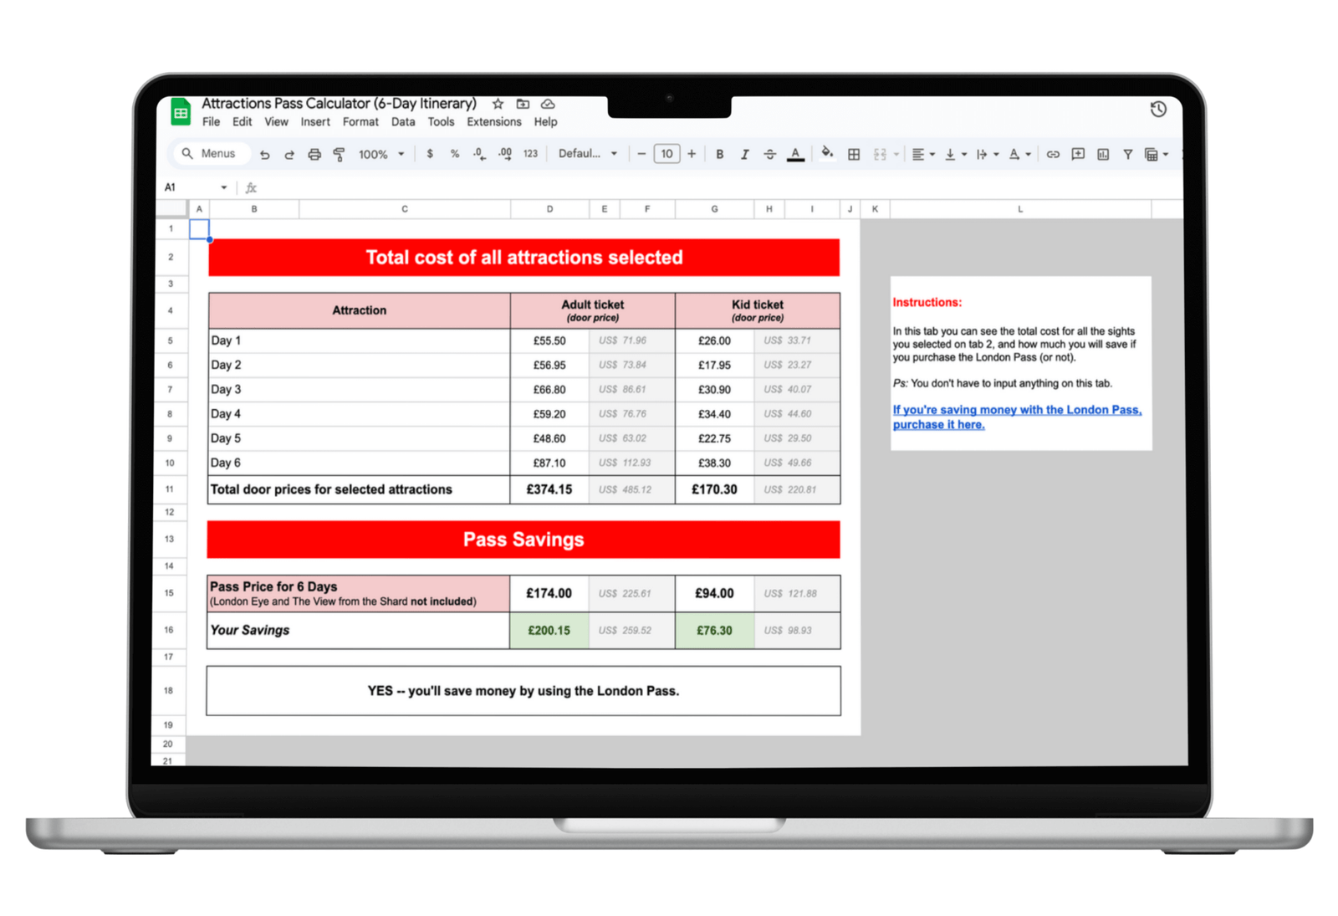
Task: Expand the Default font dropdown
Action: pyautogui.click(x=588, y=154)
